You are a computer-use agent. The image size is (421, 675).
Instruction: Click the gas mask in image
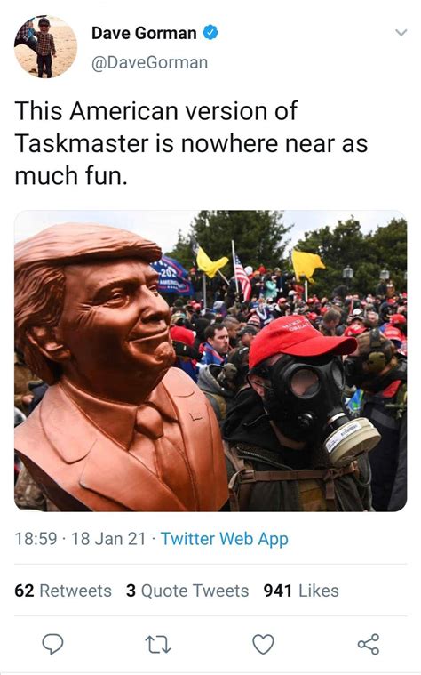(x=316, y=405)
